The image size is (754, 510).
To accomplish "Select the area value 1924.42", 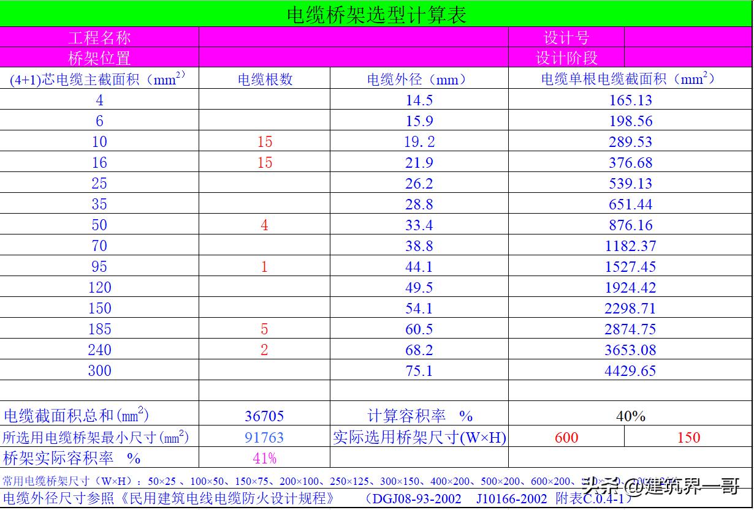I will click(x=631, y=287).
